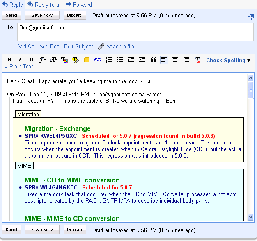The image size is (257, 241).
Task: Remove formatting from selected text
Action: [x=197, y=60]
